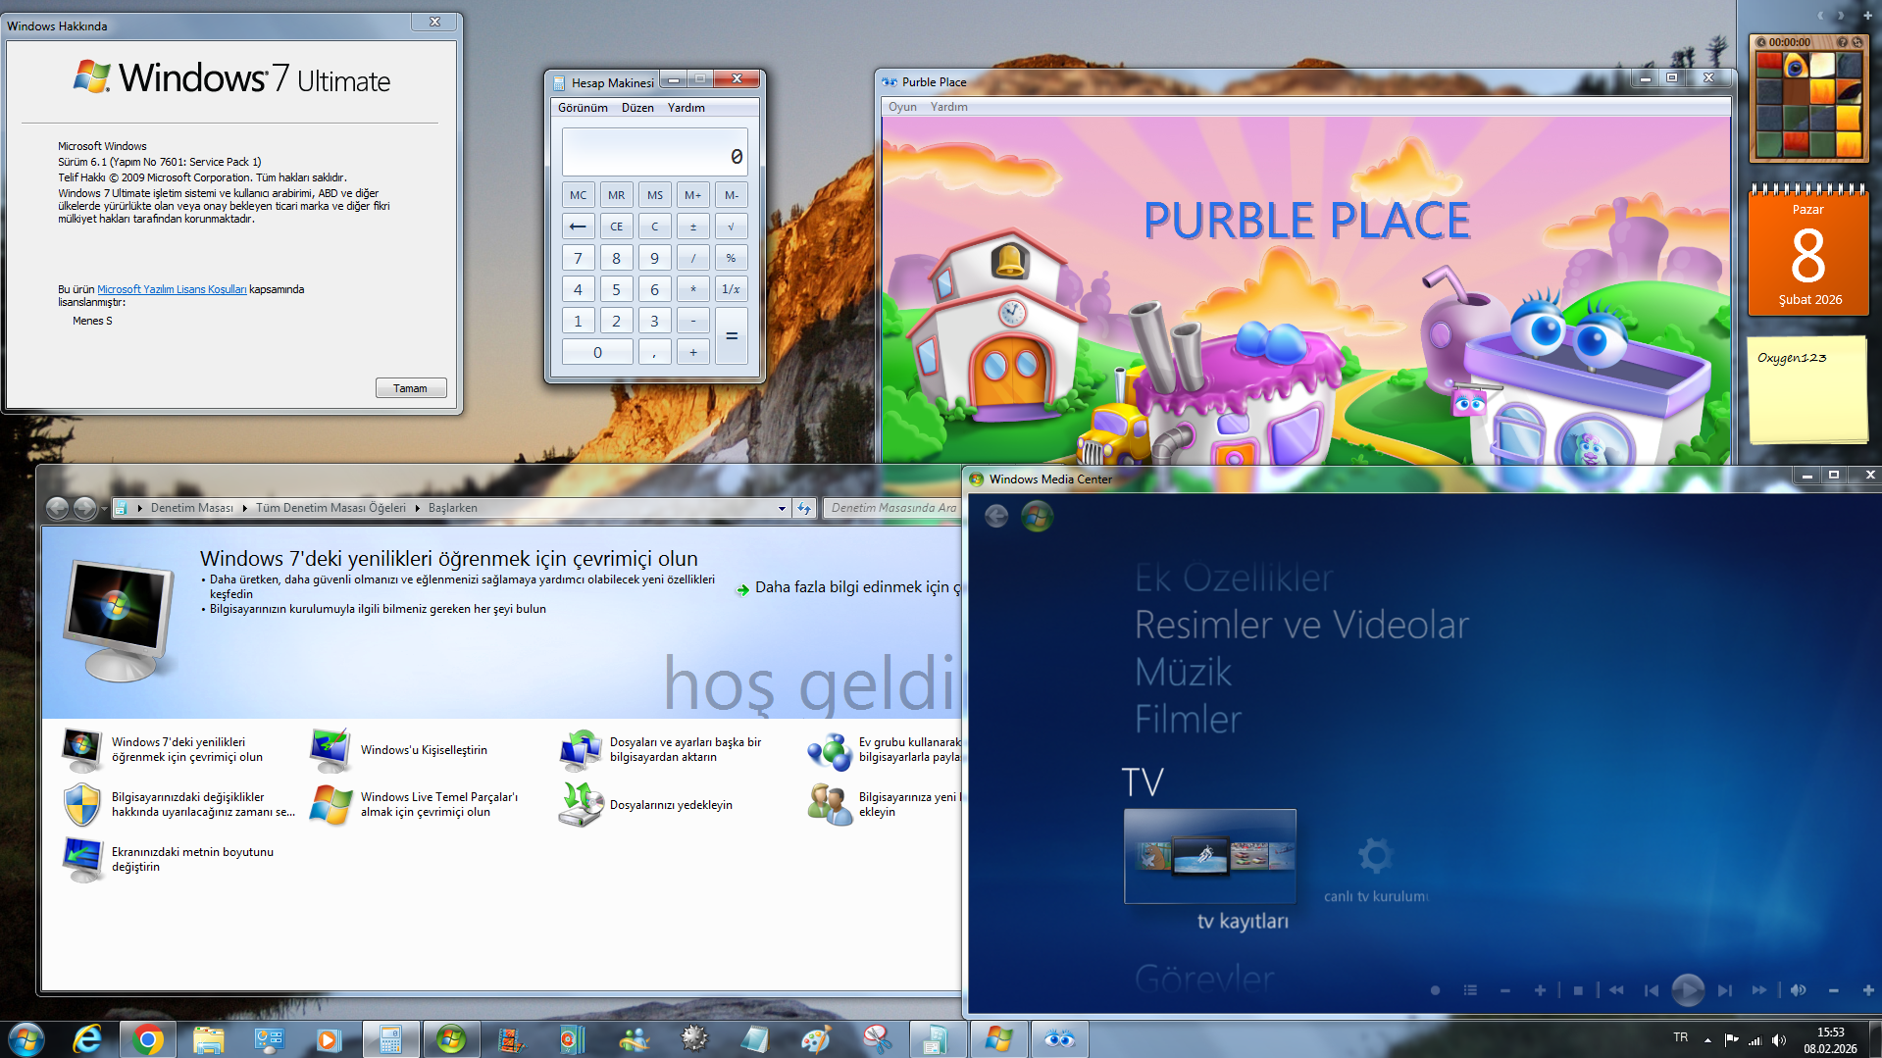The image size is (1882, 1058).
Task: Open the Action Center flag icon
Action: 1731,1040
